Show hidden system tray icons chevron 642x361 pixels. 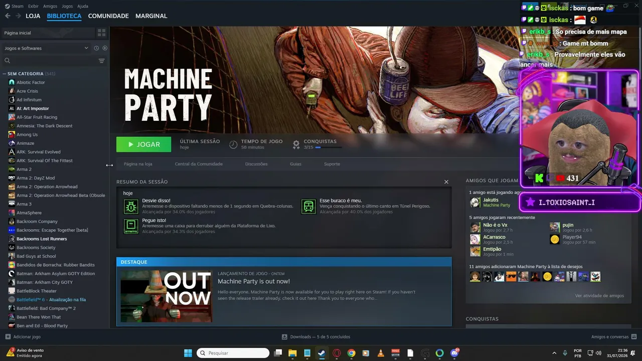click(x=554, y=353)
